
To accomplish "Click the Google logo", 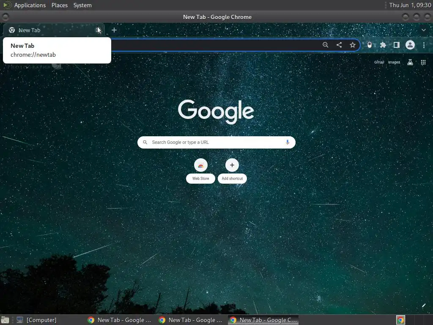I will (x=216, y=112).
